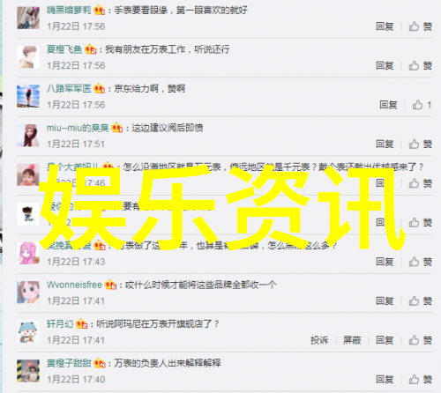441x393 pixels.
Task: Reply to 嗨黑暗萝莉's comment
Action: [x=385, y=26]
